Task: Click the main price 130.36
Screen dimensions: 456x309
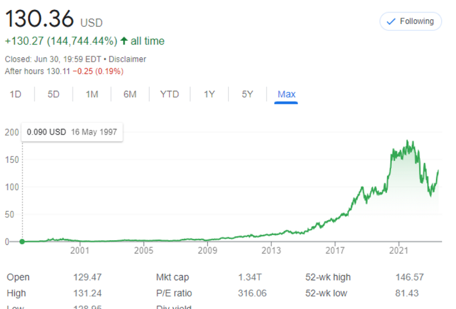Action: [x=40, y=19]
